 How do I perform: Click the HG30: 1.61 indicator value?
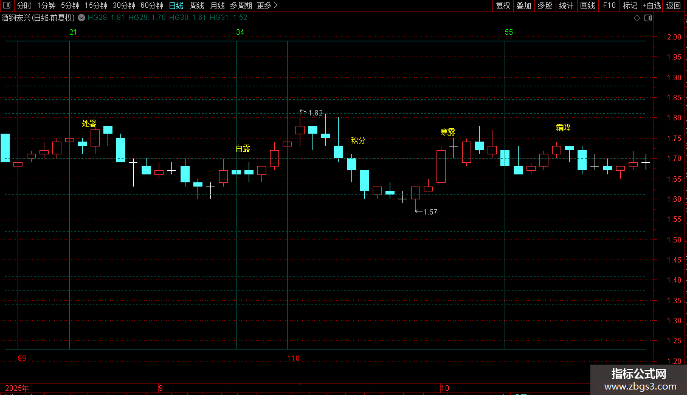187,18
